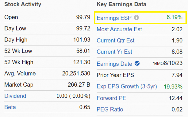Click the 52 Wk High label
The height and width of the screenshot is (117, 188).
coord(19,62)
